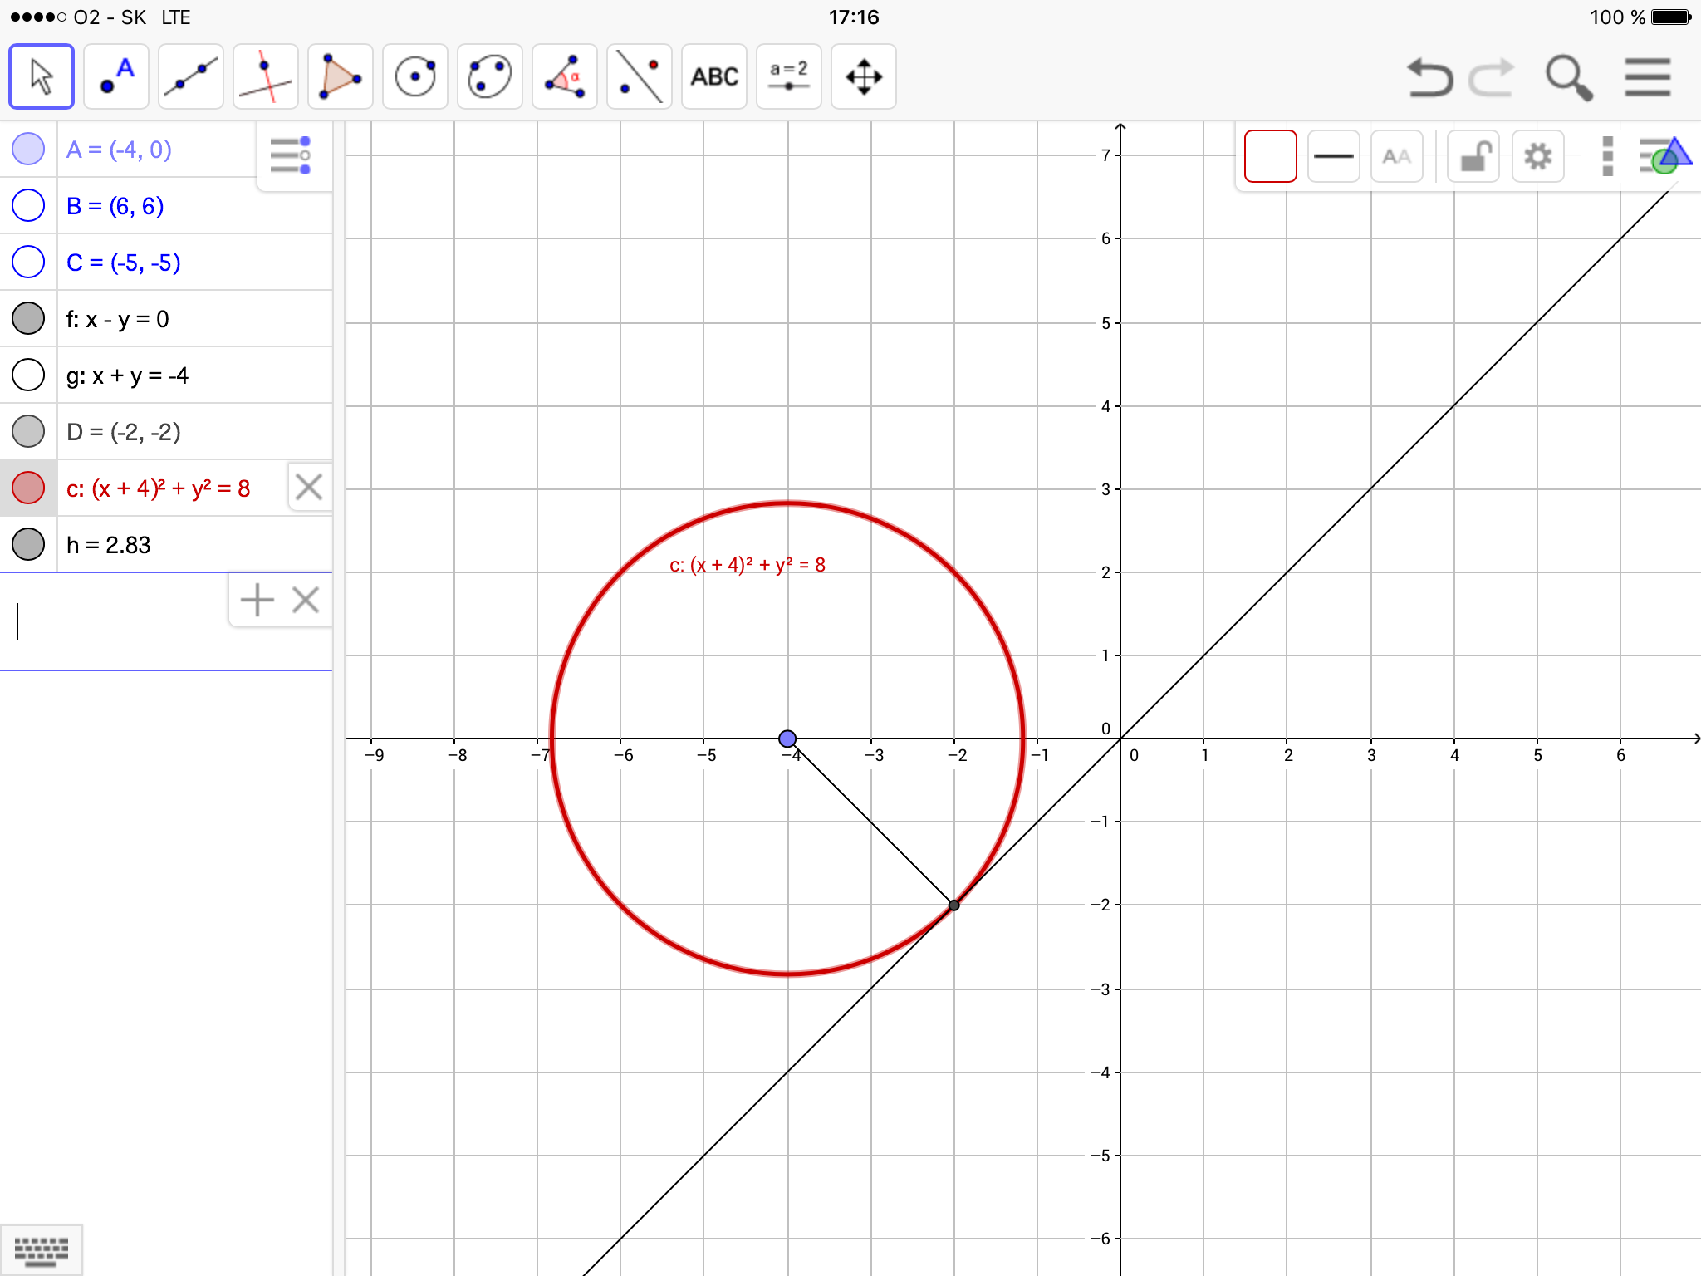
Task: Open the line style dropdown
Action: [1334, 156]
